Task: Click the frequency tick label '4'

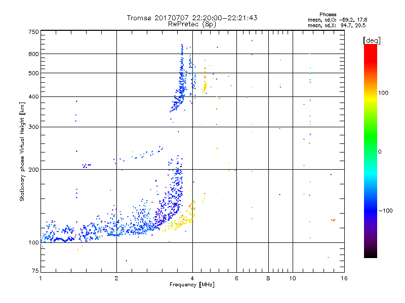Action: tap(192, 278)
